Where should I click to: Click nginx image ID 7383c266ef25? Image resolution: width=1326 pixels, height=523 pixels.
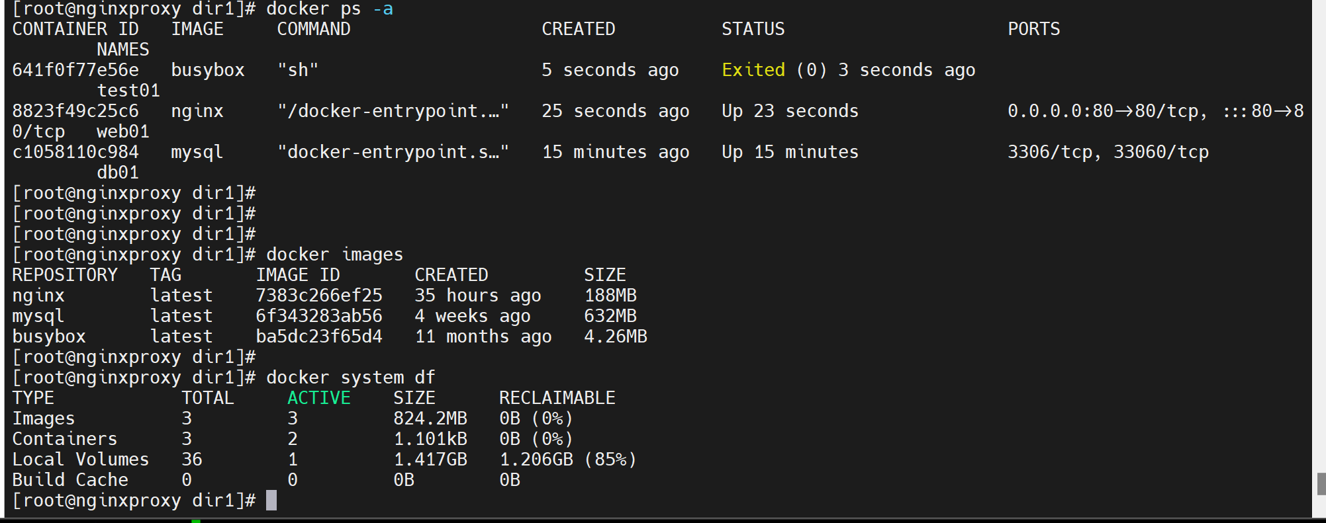click(x=319, y=296)
